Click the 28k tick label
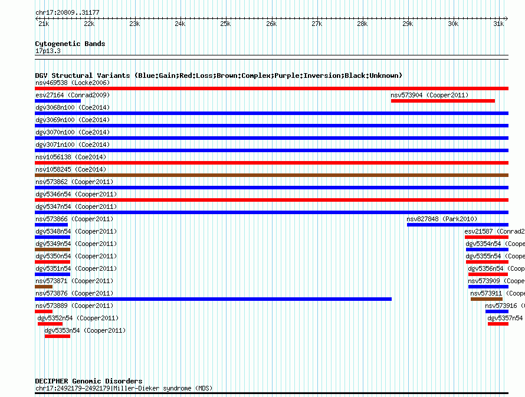 click(362, 24)
